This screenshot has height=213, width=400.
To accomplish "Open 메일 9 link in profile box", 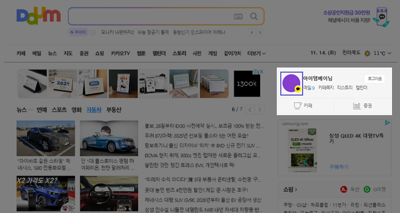I will point(309,88).
